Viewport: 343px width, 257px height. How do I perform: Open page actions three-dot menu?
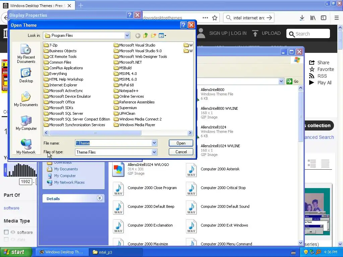coord(205,18)
